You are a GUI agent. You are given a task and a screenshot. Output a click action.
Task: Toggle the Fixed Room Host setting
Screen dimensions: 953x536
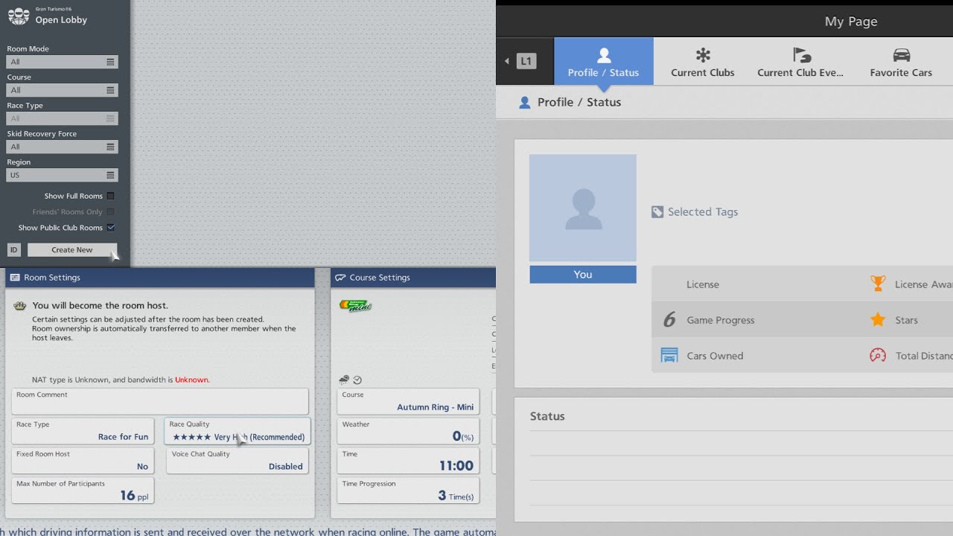83,461
